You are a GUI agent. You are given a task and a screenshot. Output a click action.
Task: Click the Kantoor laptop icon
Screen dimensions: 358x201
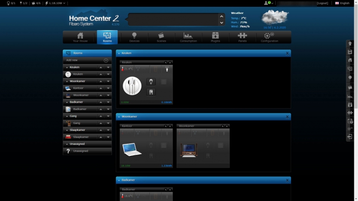pyautogui.click(x=132, y=149)
